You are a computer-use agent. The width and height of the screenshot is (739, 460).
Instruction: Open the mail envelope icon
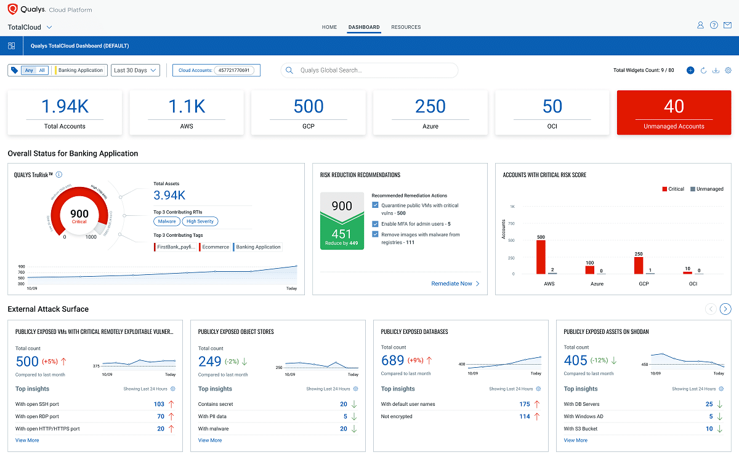tap(727, 25)
